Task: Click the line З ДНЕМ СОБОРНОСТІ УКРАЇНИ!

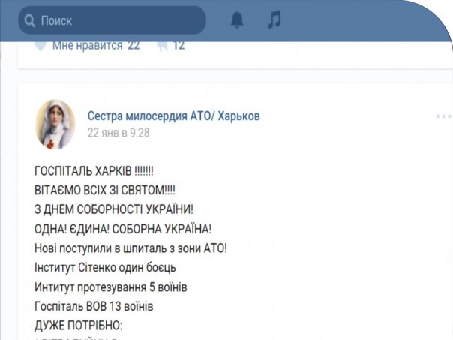Action: [114, 209]
